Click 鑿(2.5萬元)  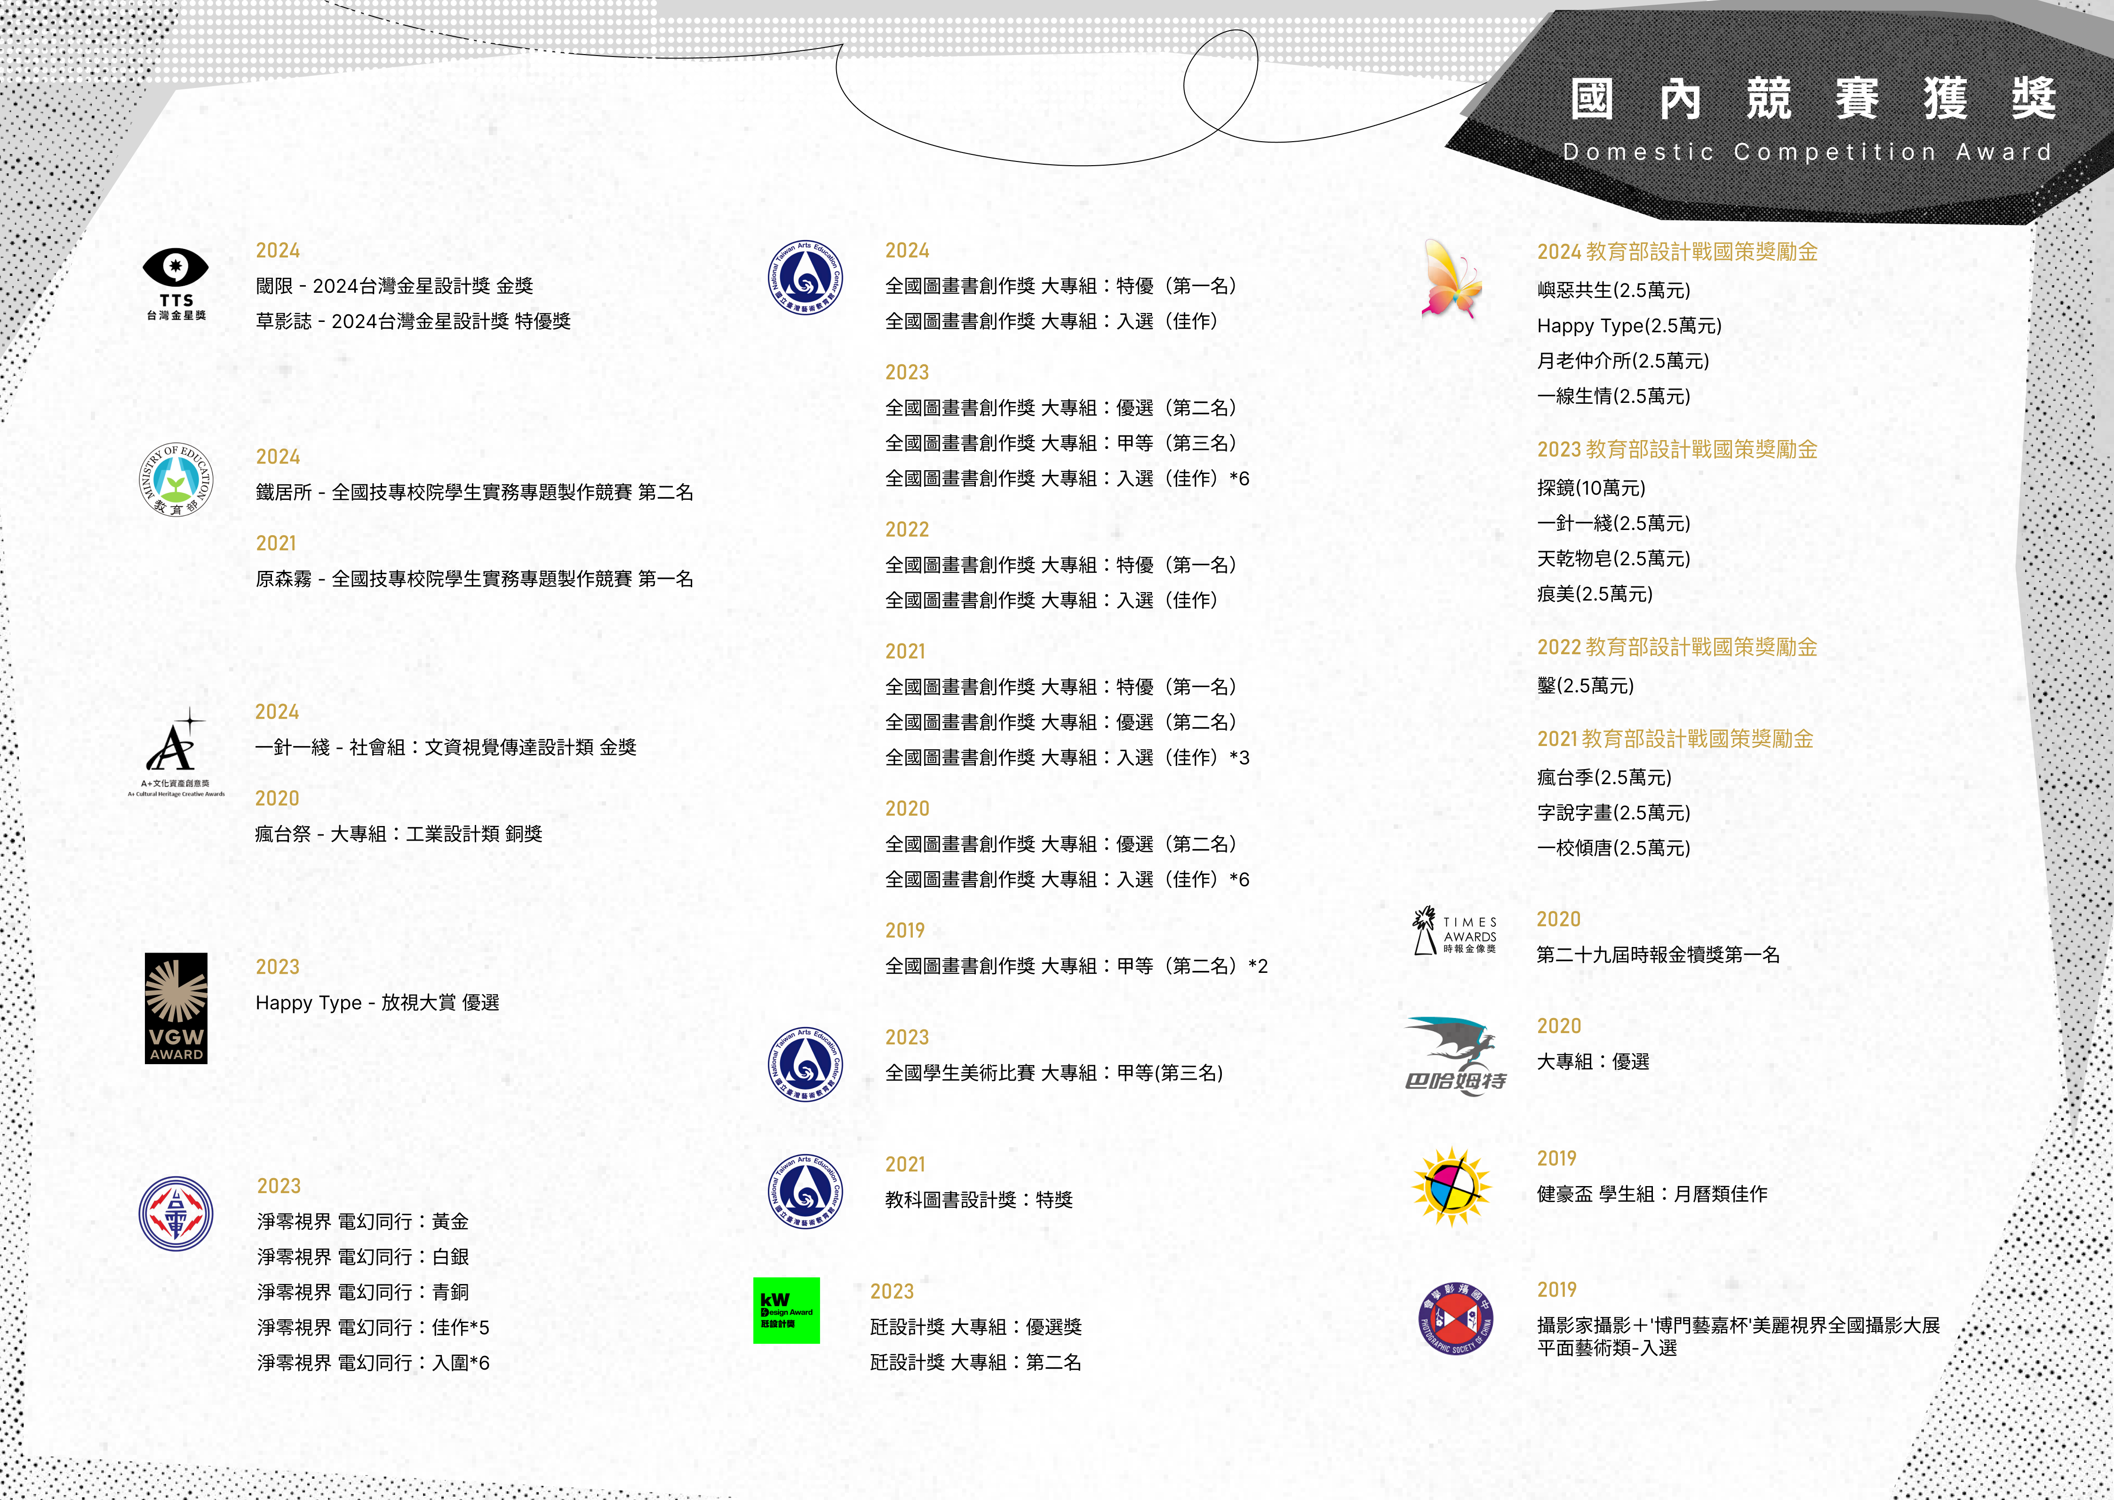(x=1585, y=685)
